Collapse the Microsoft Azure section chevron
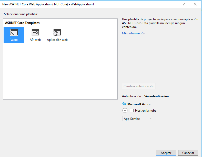This screenshot has height=157, width=202. point(125,111)
